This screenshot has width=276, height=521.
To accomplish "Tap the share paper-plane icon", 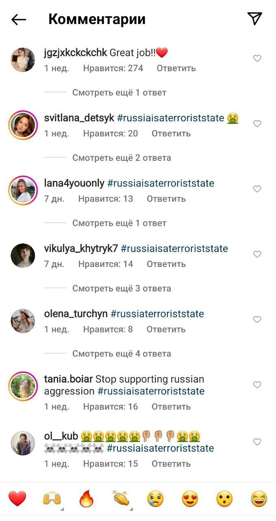I will click(x=255, y=18).
